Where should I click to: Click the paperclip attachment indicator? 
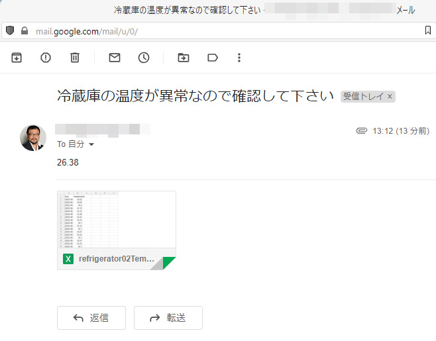tap(361, 131)
